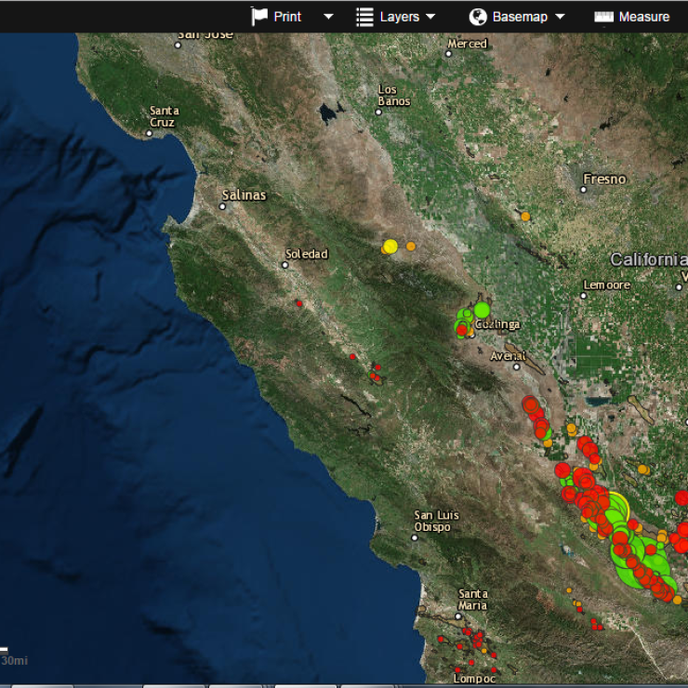Click the Los Banos city dot

(378, 112)
